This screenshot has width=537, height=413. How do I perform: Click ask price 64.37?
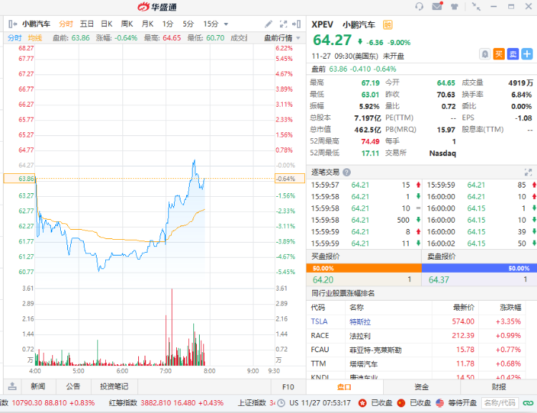coord(439,280)
